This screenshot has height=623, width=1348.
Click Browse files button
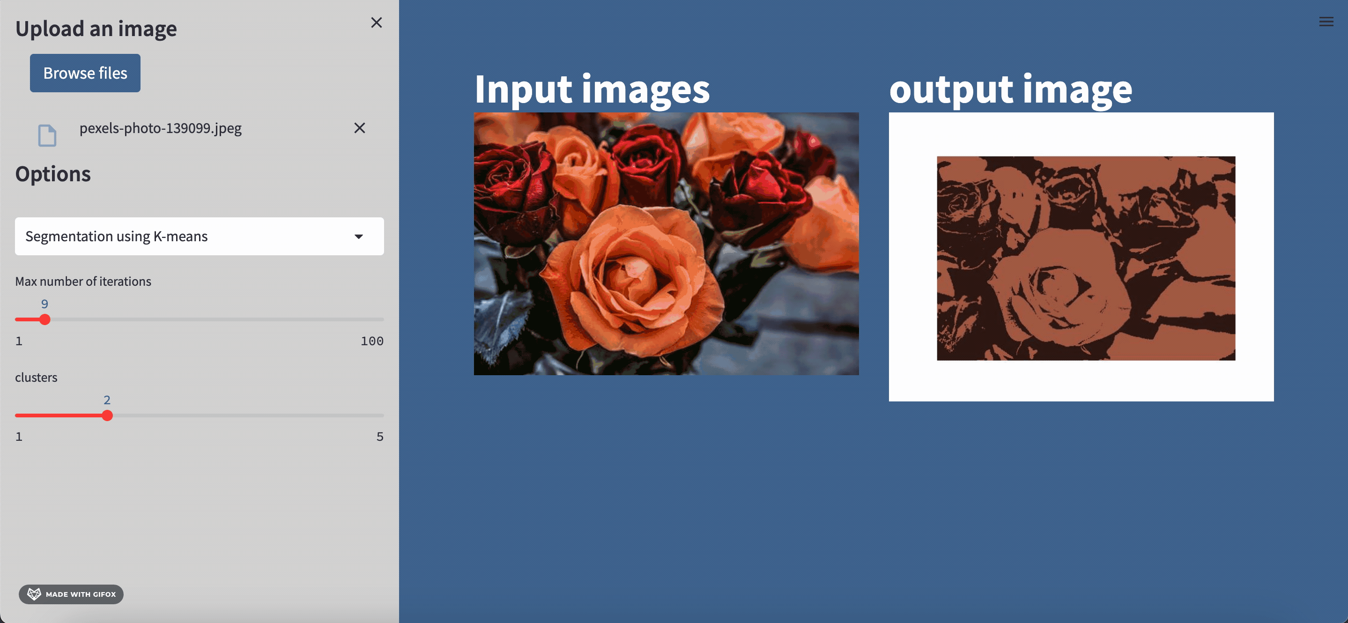click(85, 73)
